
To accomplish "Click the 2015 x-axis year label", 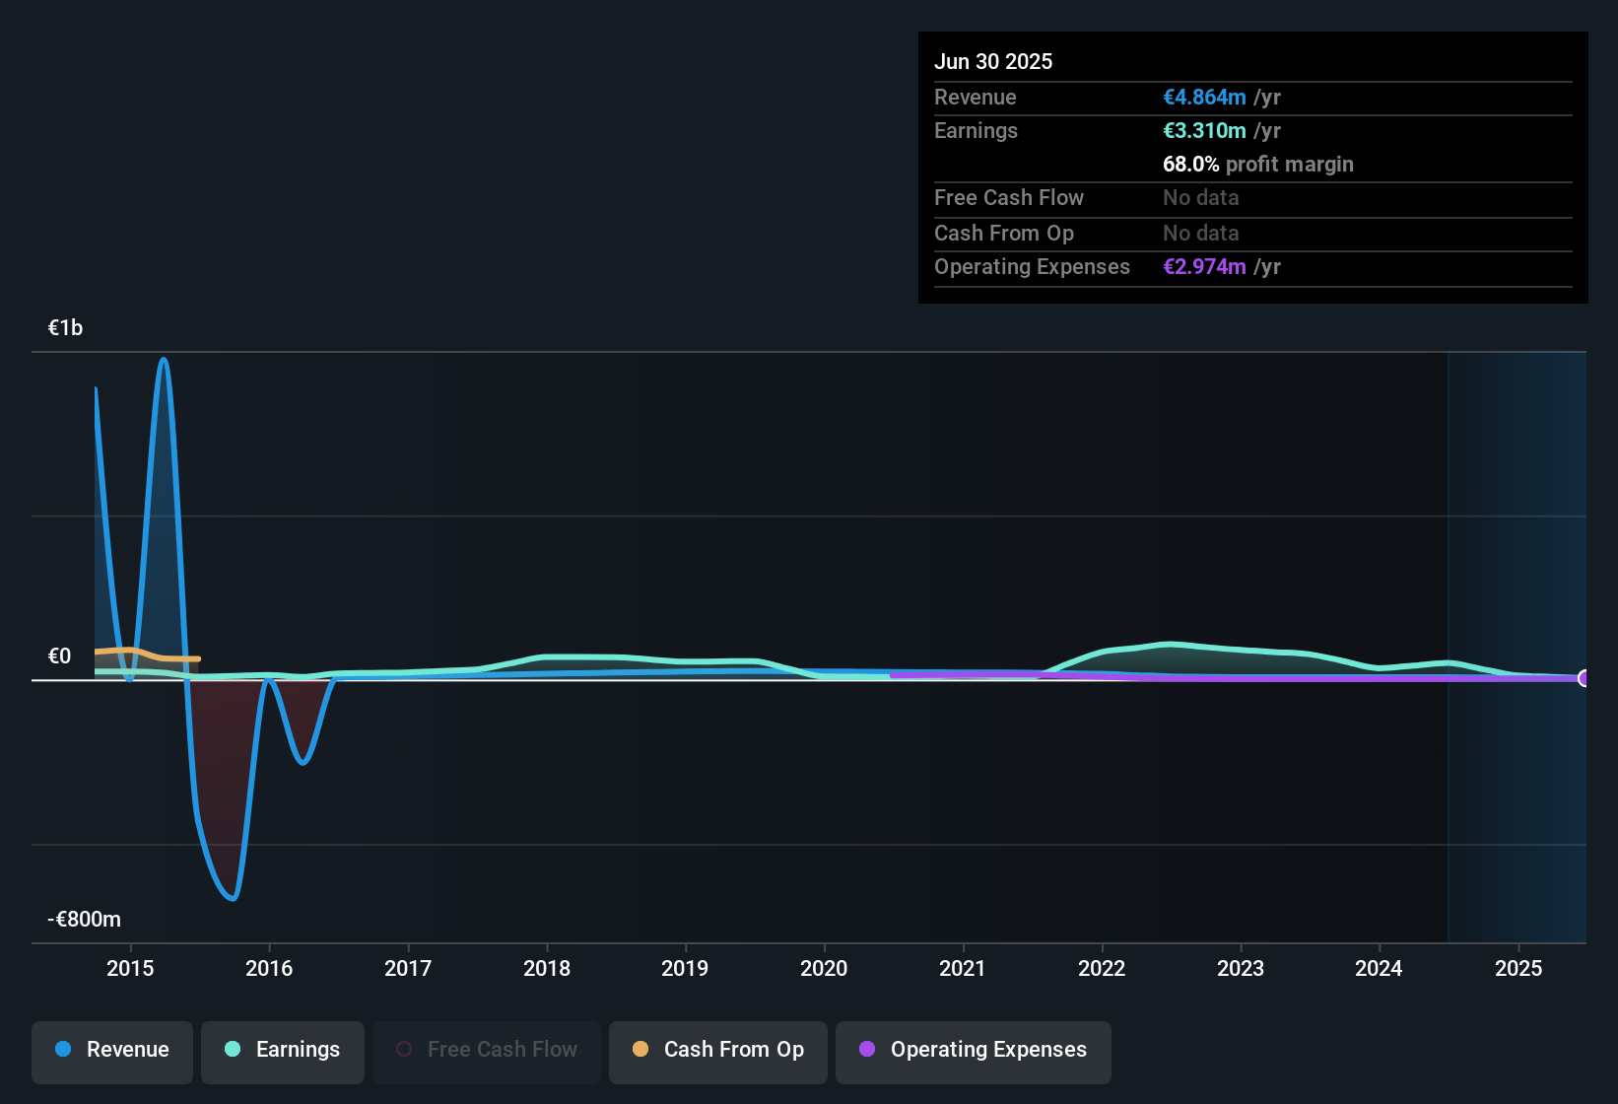I will pyautogui.click(x=130, y=969).
